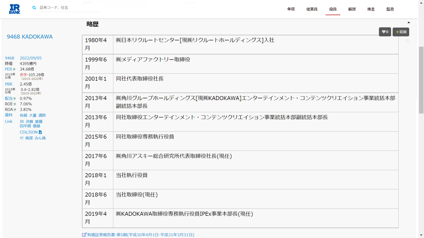Click the download file icon beside CSV,JSON
Screen dimensions: 424x238
click(40, 132)
